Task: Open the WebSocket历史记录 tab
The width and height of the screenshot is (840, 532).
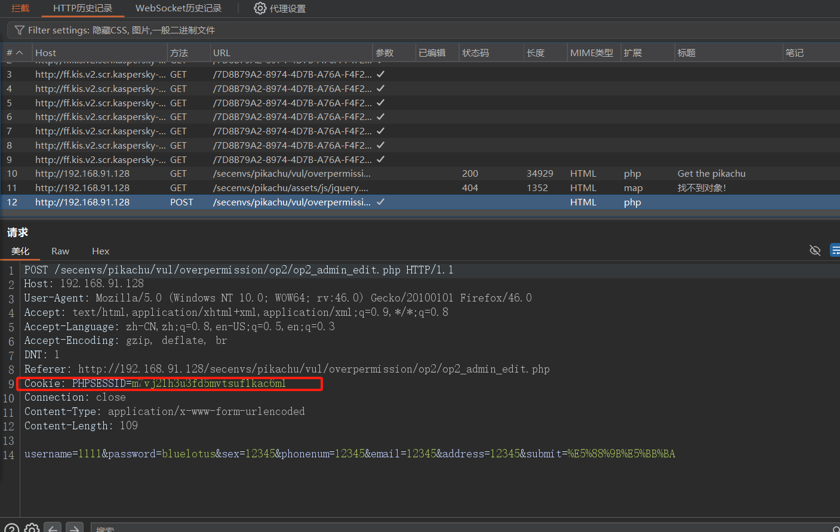Action: [x=179, y=8]
